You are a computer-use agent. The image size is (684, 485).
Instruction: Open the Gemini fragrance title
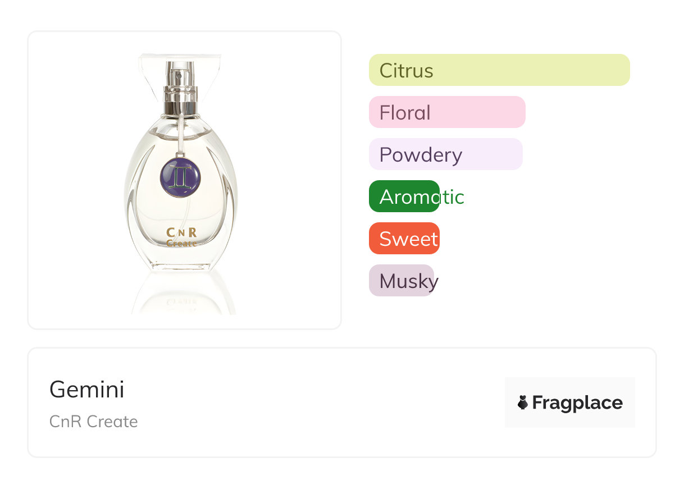tap(87, 390)
